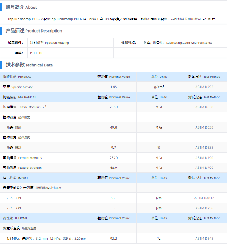Screen dimensions: 227x244
Task: Click the 热性能 THERMAL section header
Action: pyautogui.click(x=15, y=218)
